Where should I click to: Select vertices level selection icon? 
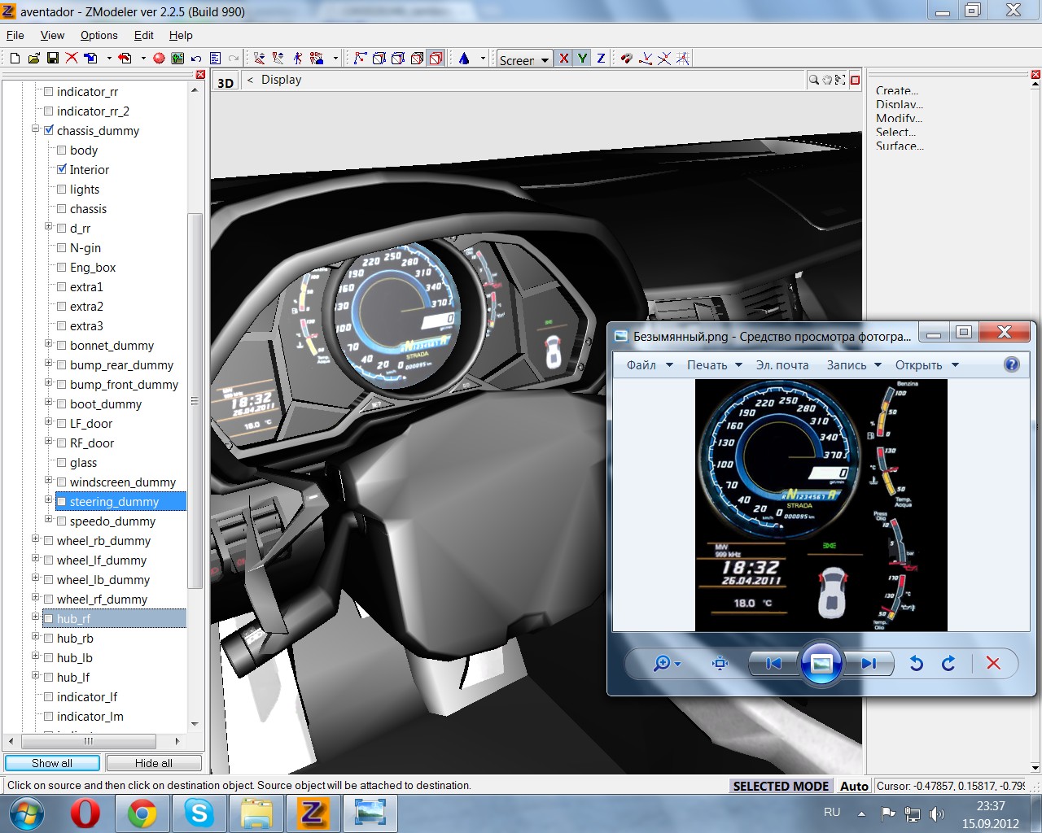pyautogui.click(x=360, y=58)
